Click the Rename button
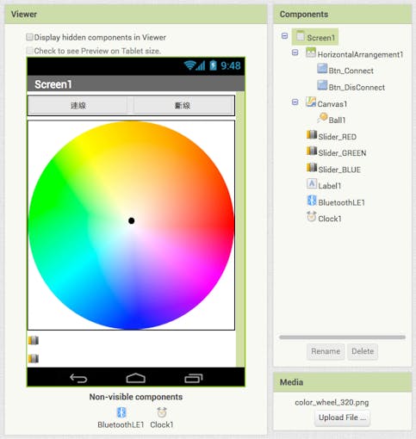 click(x=326, y=351)
